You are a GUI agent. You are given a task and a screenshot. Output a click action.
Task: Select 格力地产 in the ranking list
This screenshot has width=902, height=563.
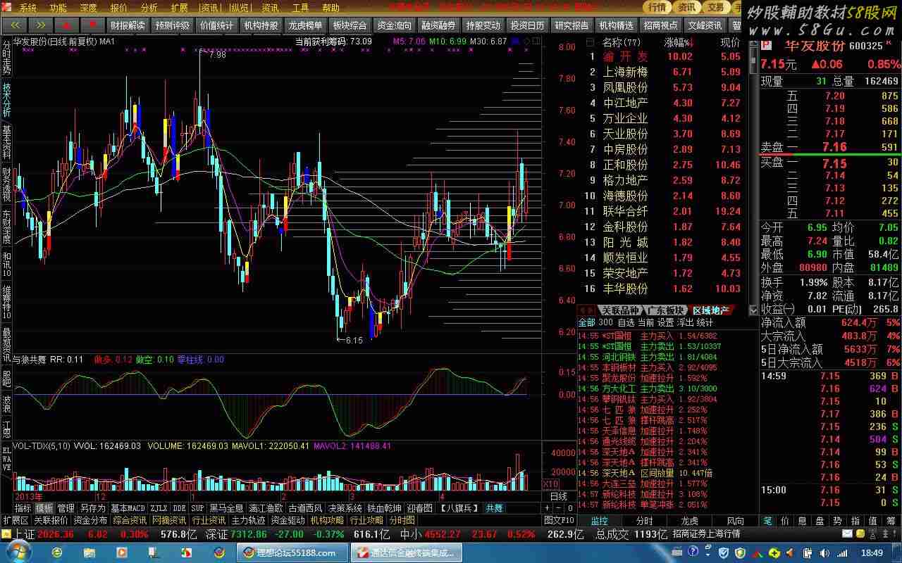coord(626,180)
